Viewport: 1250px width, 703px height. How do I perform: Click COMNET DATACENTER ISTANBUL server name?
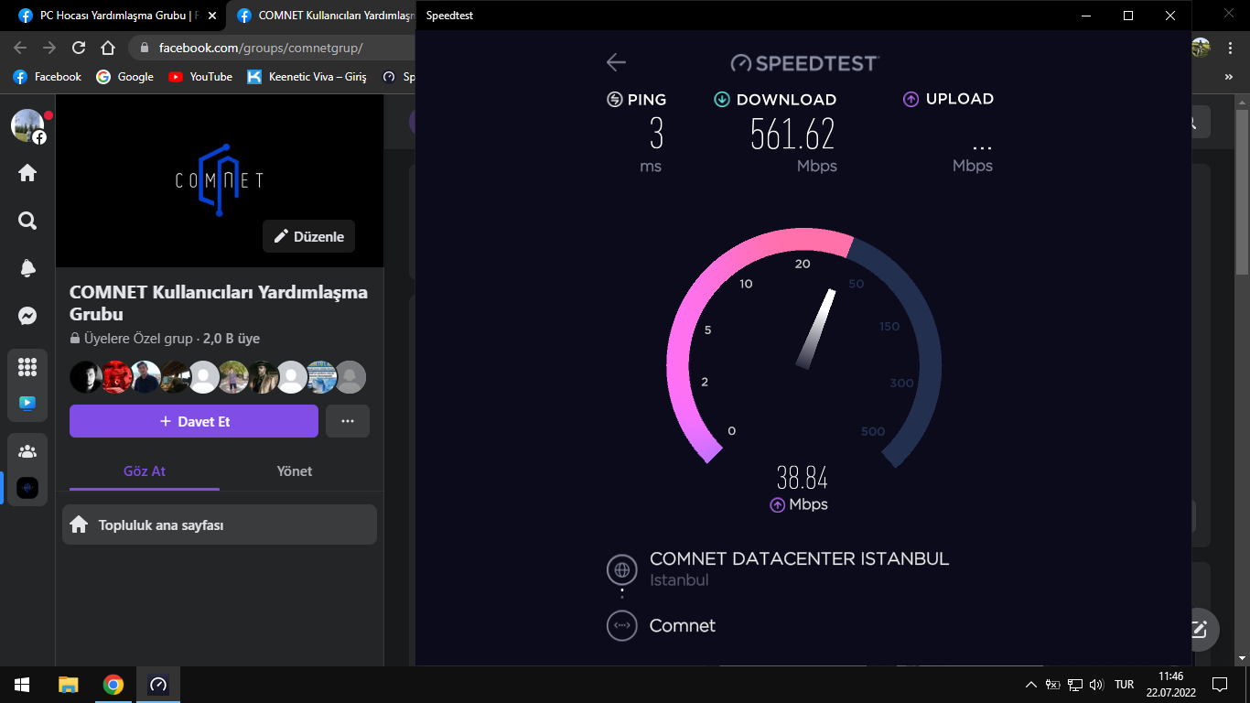pyautogui.click(x=800, y=558)
